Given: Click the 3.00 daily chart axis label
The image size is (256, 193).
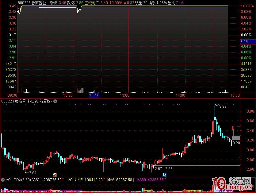Looking at the screenshot, I should 250,150.
